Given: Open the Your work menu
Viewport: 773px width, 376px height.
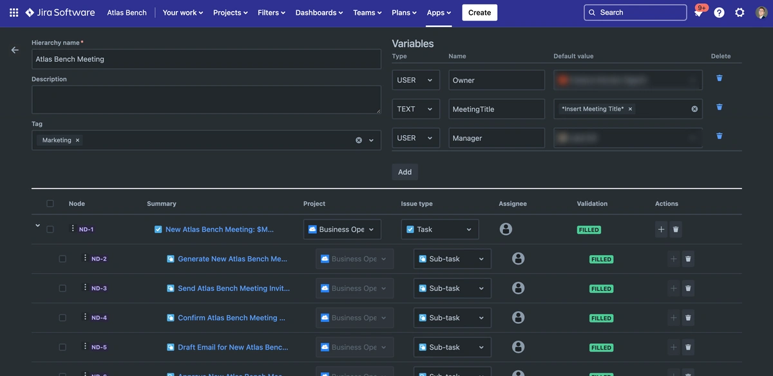Looking at the screenshot, I should [183, 12].
